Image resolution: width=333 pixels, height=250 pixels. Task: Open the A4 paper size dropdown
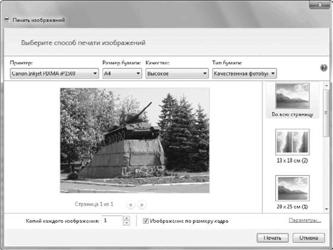pyautogui.click(x=122, y=74)
